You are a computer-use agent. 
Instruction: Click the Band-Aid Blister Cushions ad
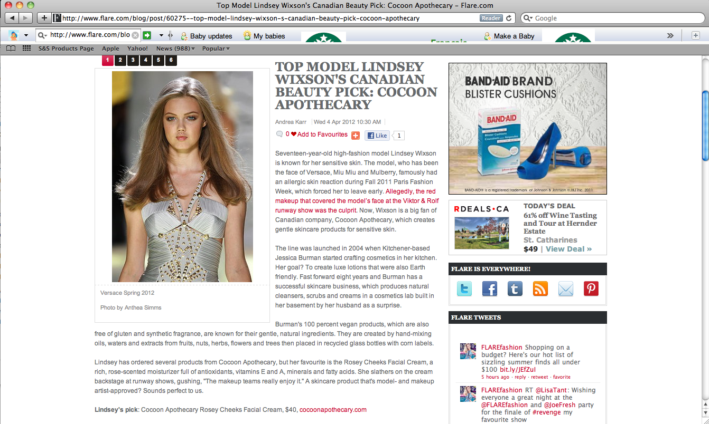coord(528,129)
